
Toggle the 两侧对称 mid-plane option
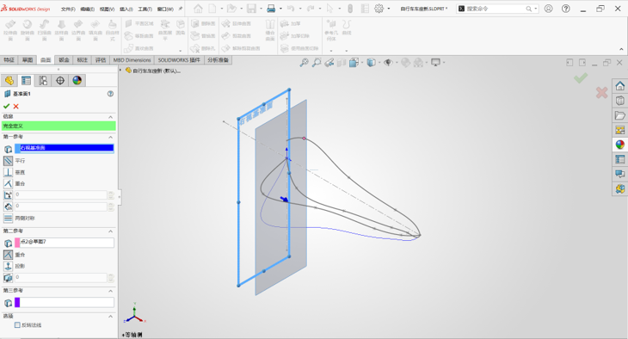pyautogui.click(x=8, y=219)
